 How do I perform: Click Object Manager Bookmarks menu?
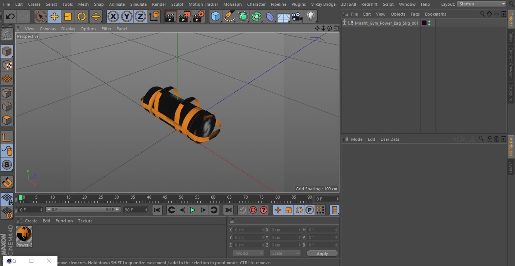[x=435, y=14]
